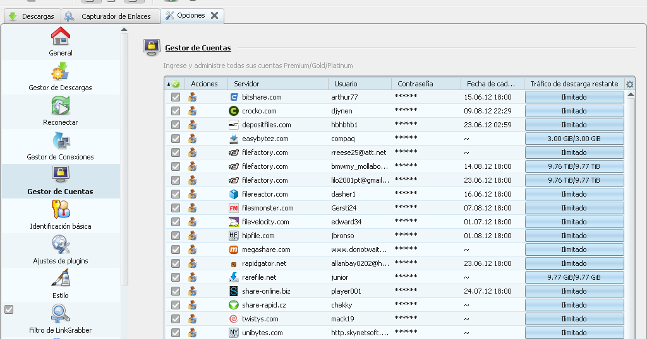The image size is (647, 339).
Task: Toggle the crocko.com account checkbox
Action: point(176,111)
